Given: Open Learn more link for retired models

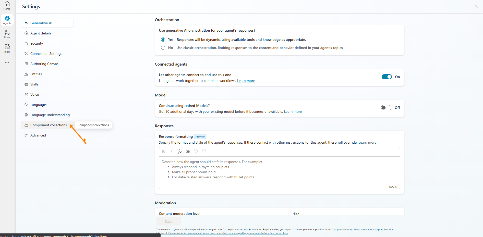Looking at the screenshot, I should 293,112.
